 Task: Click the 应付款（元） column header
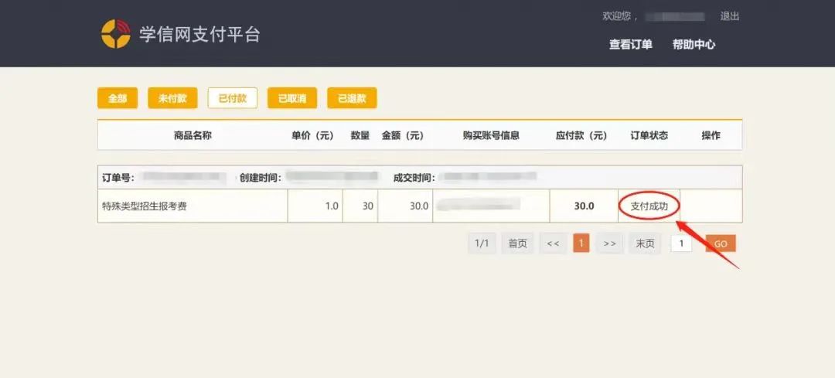581,135
